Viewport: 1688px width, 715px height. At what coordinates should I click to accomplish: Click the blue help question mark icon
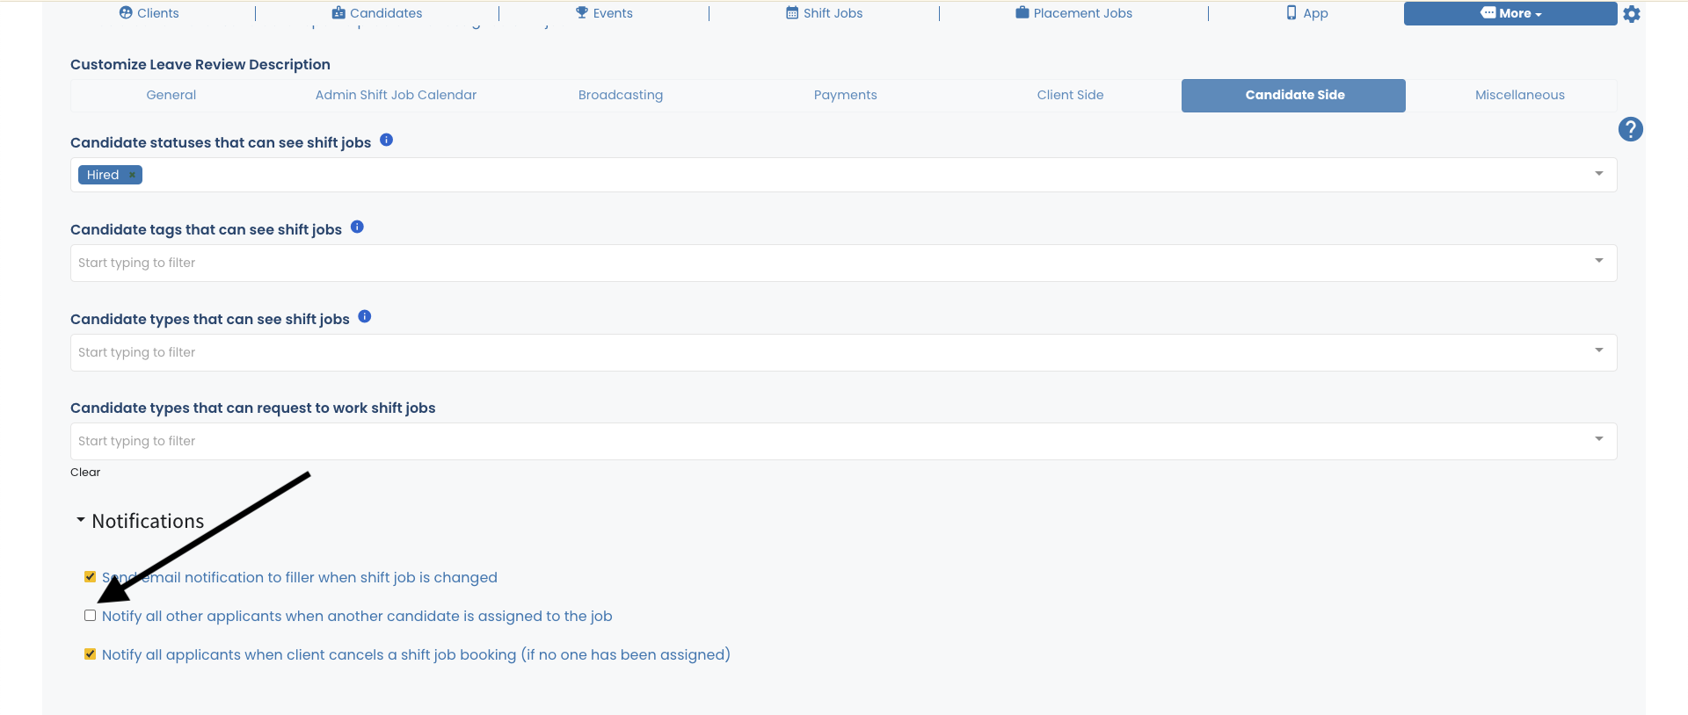click(1631, 129)
